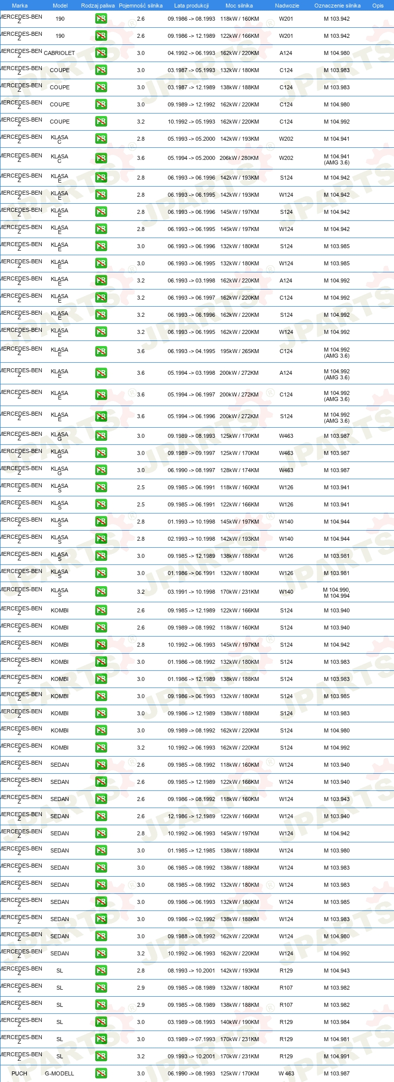The width and height of the screenshot is (394, 1082).
Task: Click the 140kW / 190KM power cell
Action: (239, 1022)
